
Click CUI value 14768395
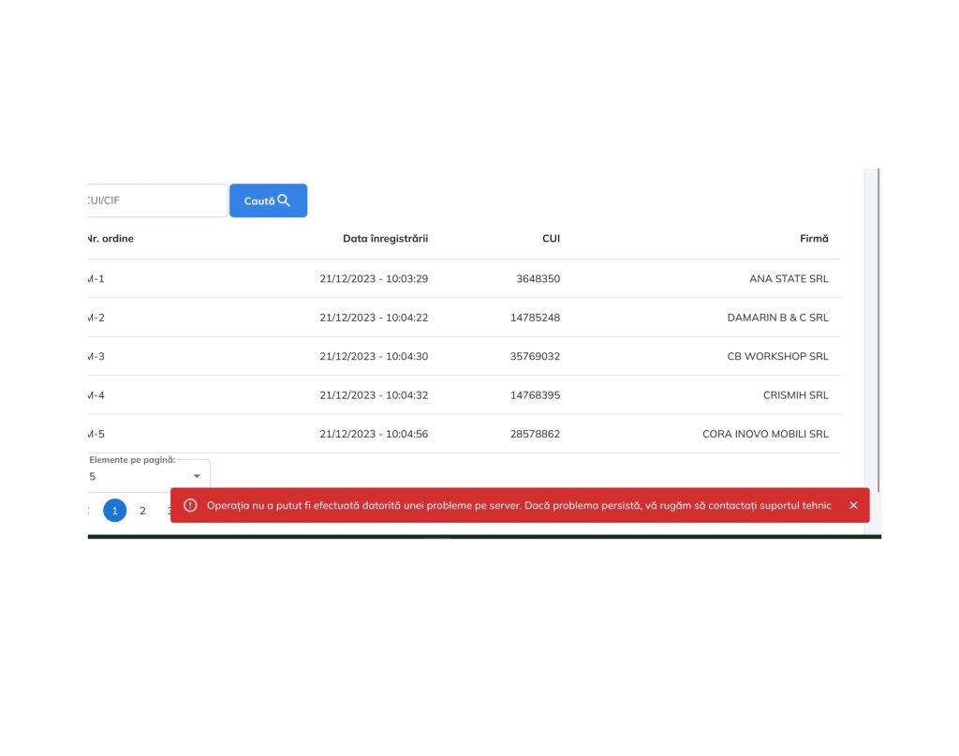535,395
